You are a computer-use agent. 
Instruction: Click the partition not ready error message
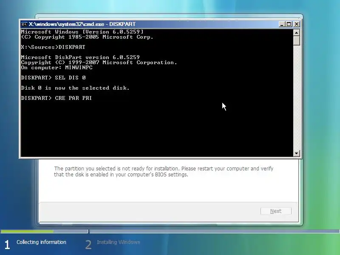point(164,172)
